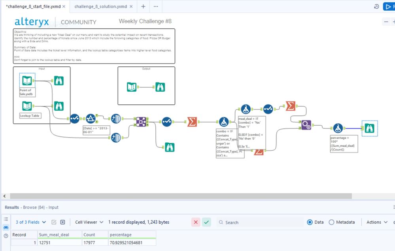The height and width of the screenshot is (251, 395).
Task: Select the Data radio button
Action: pos(310,222)
